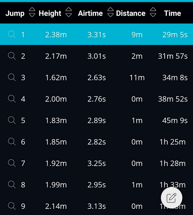The width and height of the screenshot is (193, 215).
Task: Click the Time column header
Action: (x=172, y=13)
